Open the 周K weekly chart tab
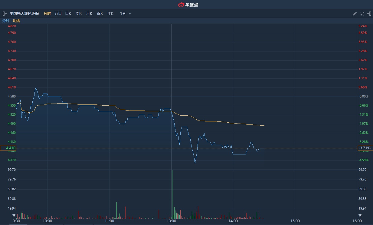This screenshot has height=225, width=373. click(x=78, y=14)
